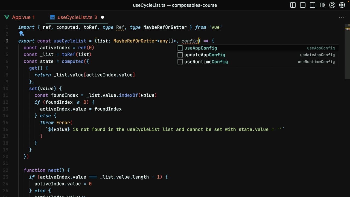350x197 pixels.
Task: Toggle bottom panel layout icon
Action: click(303, 5)
